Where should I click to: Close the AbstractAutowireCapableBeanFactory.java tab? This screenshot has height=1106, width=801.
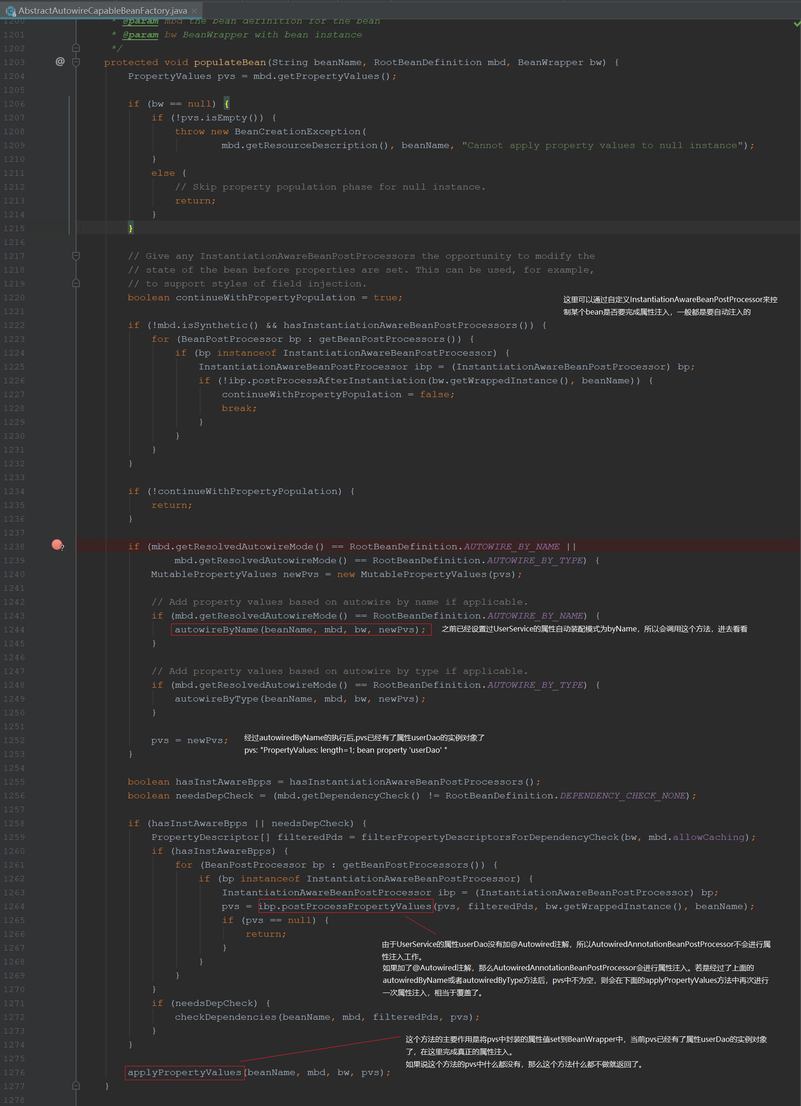(195, 10)
